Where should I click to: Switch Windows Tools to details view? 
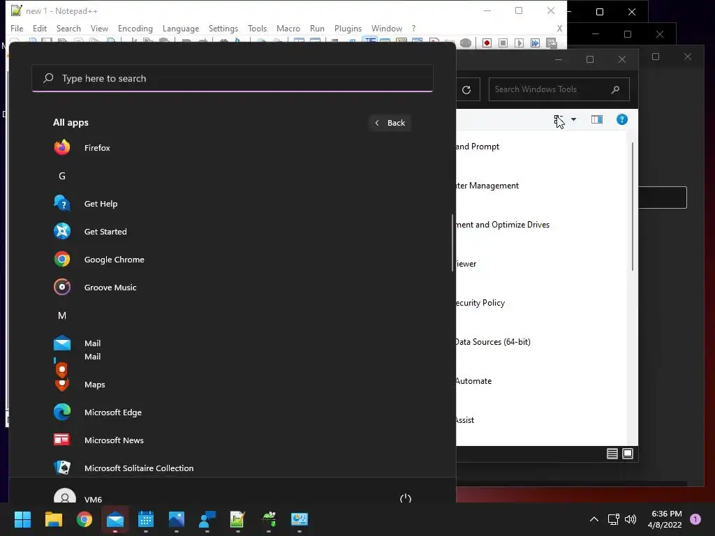(x=612, y=454)
